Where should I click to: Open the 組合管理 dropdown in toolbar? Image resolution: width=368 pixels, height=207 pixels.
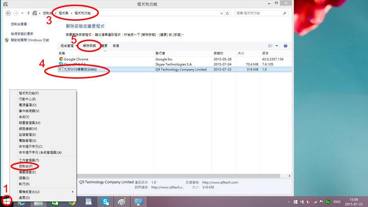[x=69, y=46]
